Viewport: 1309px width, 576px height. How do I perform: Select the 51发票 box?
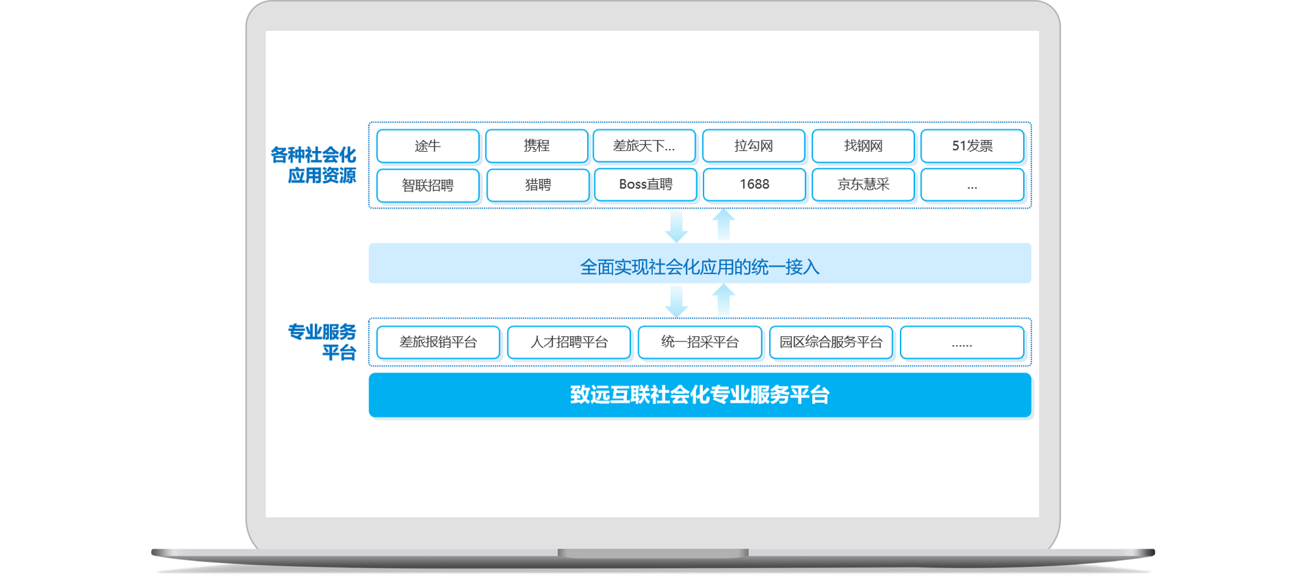coord(972,146)
